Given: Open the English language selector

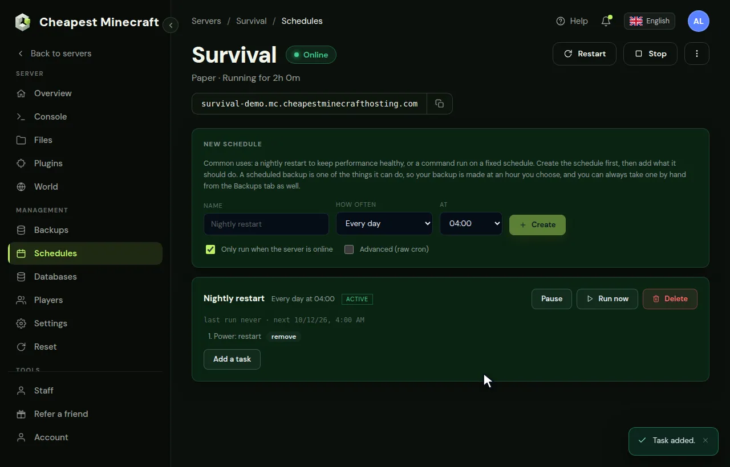Looking at the screenshot, I should coord(650,21).
